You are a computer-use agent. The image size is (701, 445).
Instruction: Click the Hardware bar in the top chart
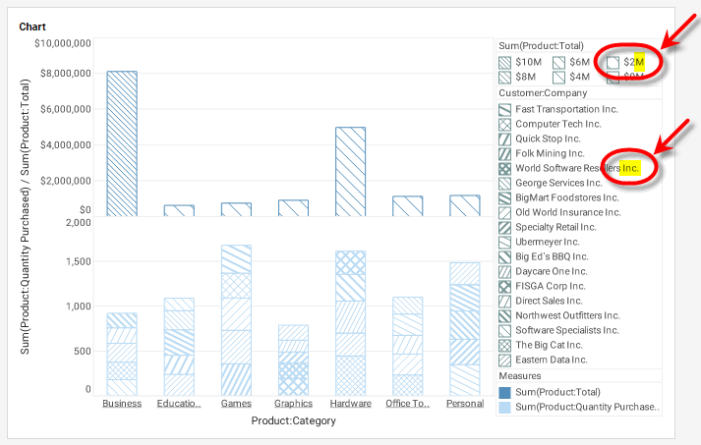[x=351, y=171]
